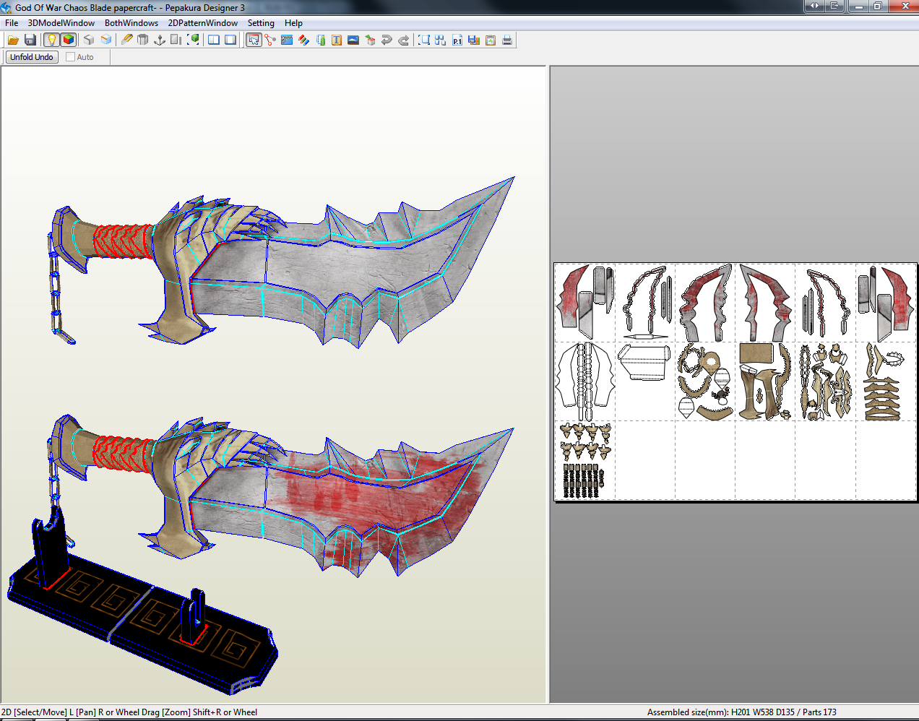919x721 pixels.
Task: Toggle the light bulb lighting icon
Action: pos(51,40)
